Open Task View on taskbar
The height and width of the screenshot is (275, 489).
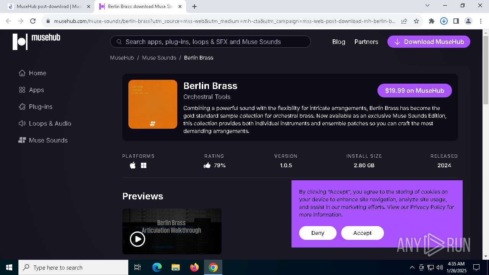138,267
